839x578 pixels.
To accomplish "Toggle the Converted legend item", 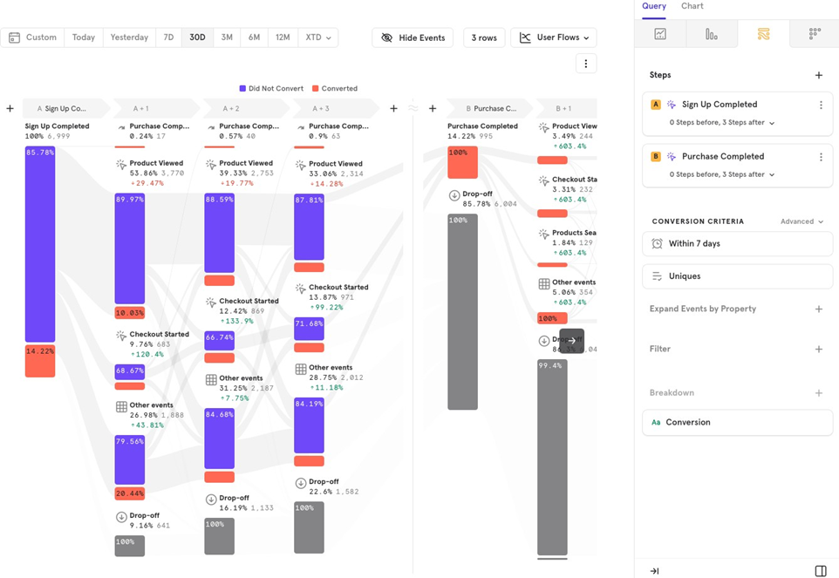I will (x=334, y=88).
